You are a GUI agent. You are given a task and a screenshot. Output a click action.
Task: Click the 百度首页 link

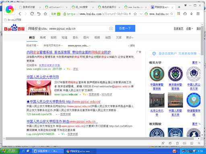point(178,28)
